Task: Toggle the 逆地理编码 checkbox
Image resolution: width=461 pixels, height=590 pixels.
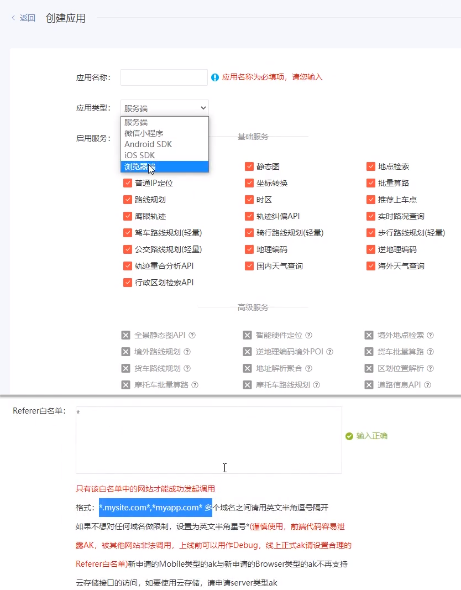Action: click(371, 249)
